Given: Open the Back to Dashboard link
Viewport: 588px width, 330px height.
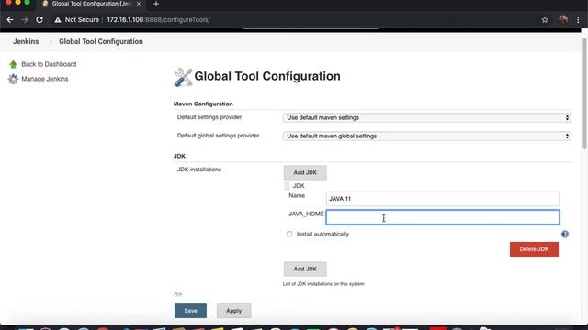Looking at the screenshot, I should coord(49,64).
